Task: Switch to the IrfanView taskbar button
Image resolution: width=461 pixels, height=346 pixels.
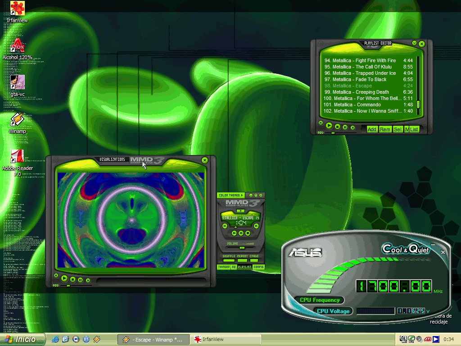Action: click(x=225, y=340)
